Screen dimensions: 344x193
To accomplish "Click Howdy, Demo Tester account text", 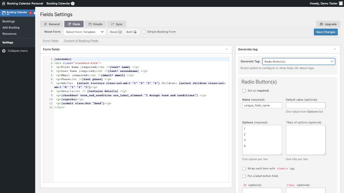I will tap(324, 4).
